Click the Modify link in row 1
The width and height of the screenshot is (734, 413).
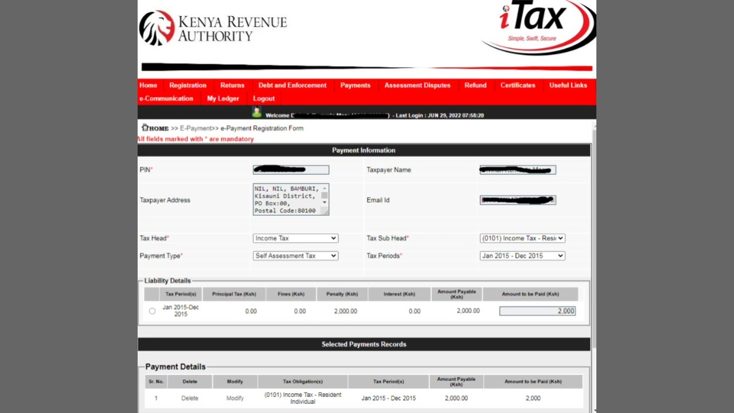tap(235, 398)
